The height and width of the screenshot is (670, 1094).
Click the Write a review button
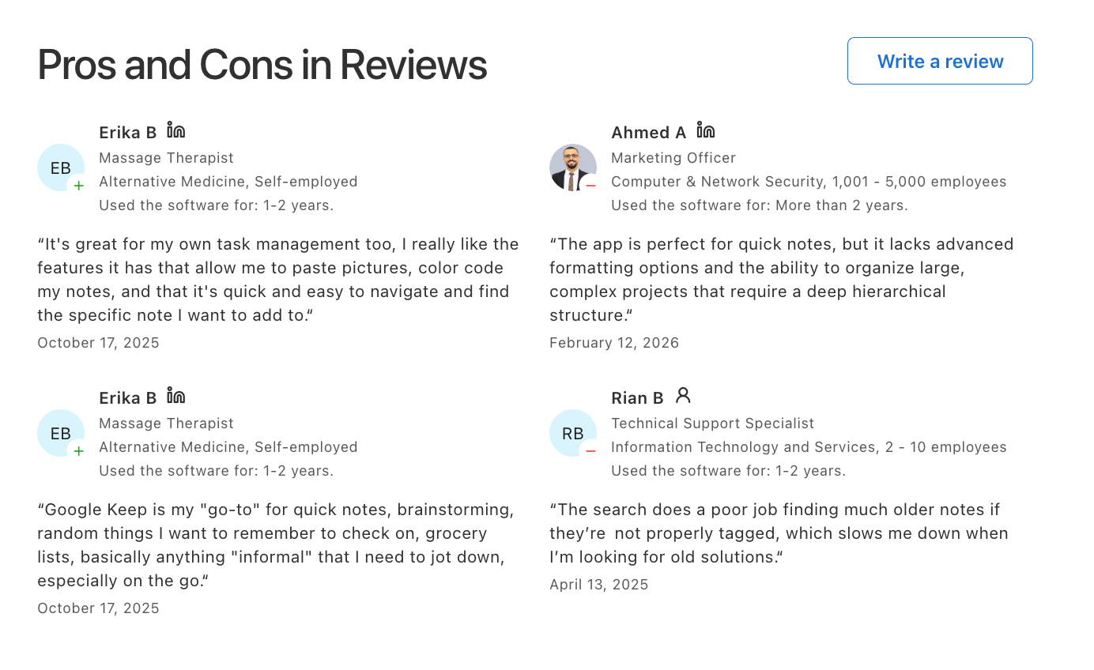tap(940, 61)
